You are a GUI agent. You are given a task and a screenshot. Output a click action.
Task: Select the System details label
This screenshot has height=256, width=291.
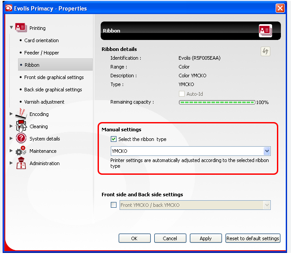(x=45, y=139)
